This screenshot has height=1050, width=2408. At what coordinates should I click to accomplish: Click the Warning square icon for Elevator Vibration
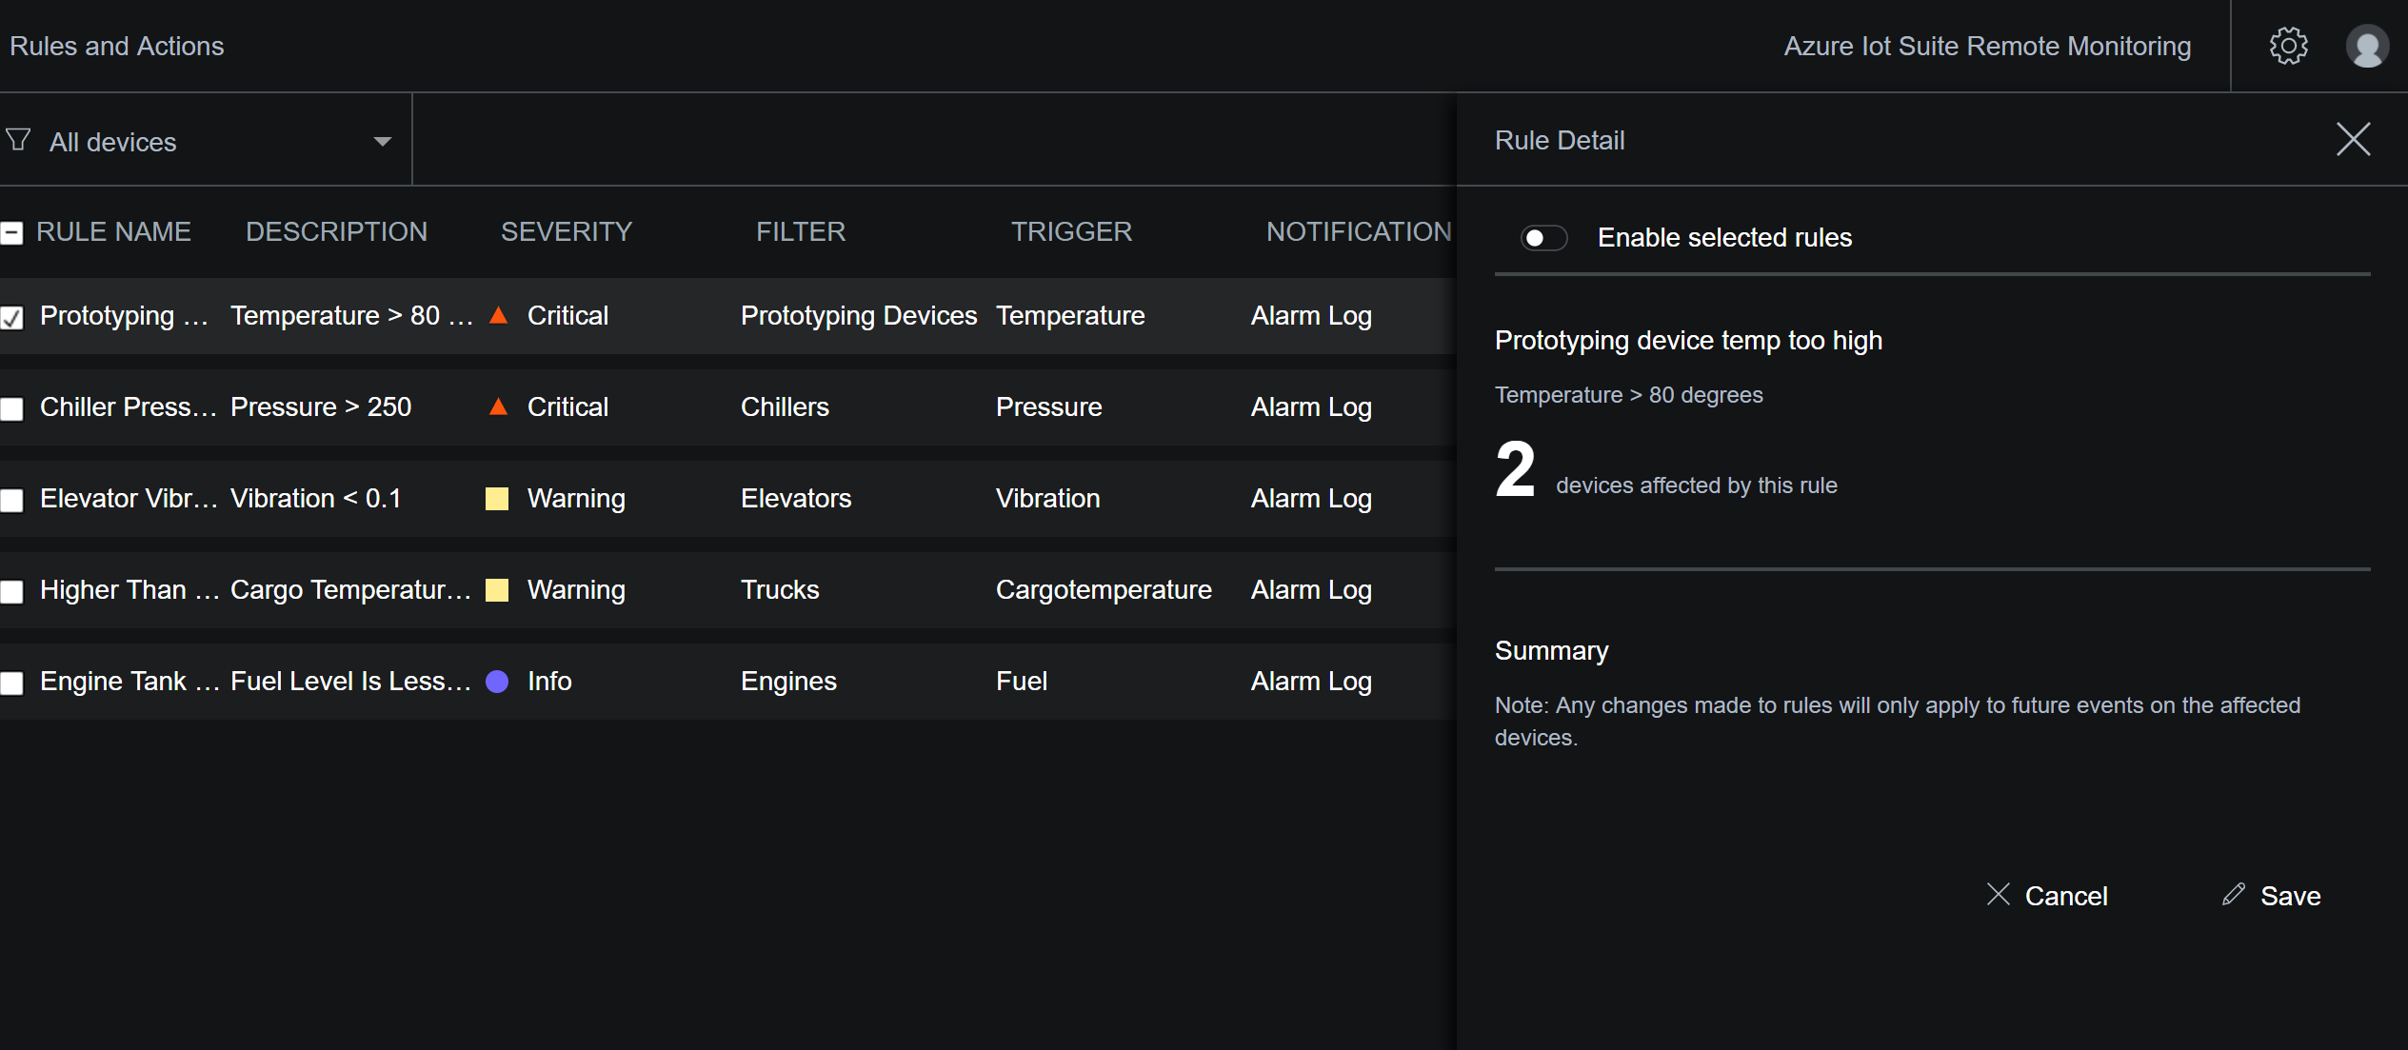coord(497,497)
